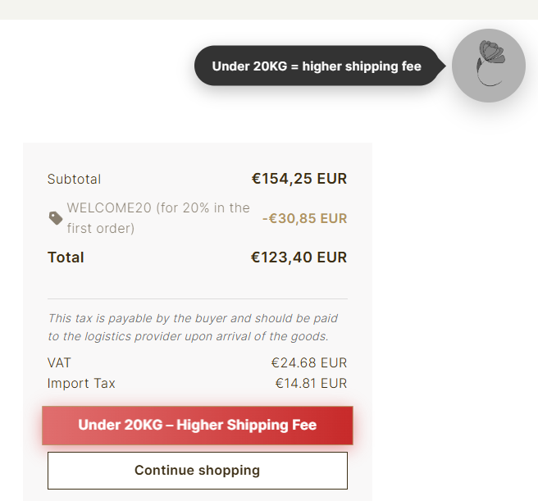Click the €14.81 EUR import tax amount

pos(311,383)
